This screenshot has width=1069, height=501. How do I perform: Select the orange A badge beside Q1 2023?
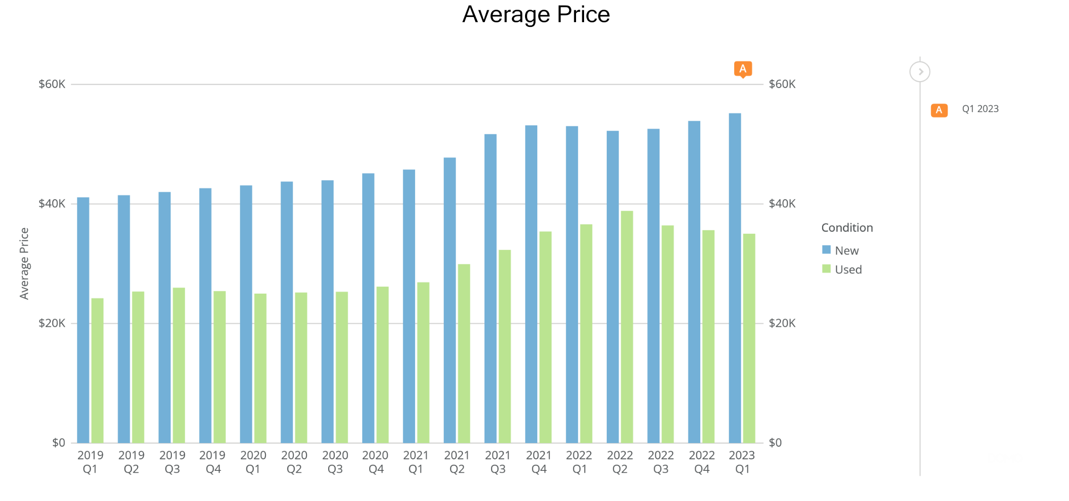(939, 110)
